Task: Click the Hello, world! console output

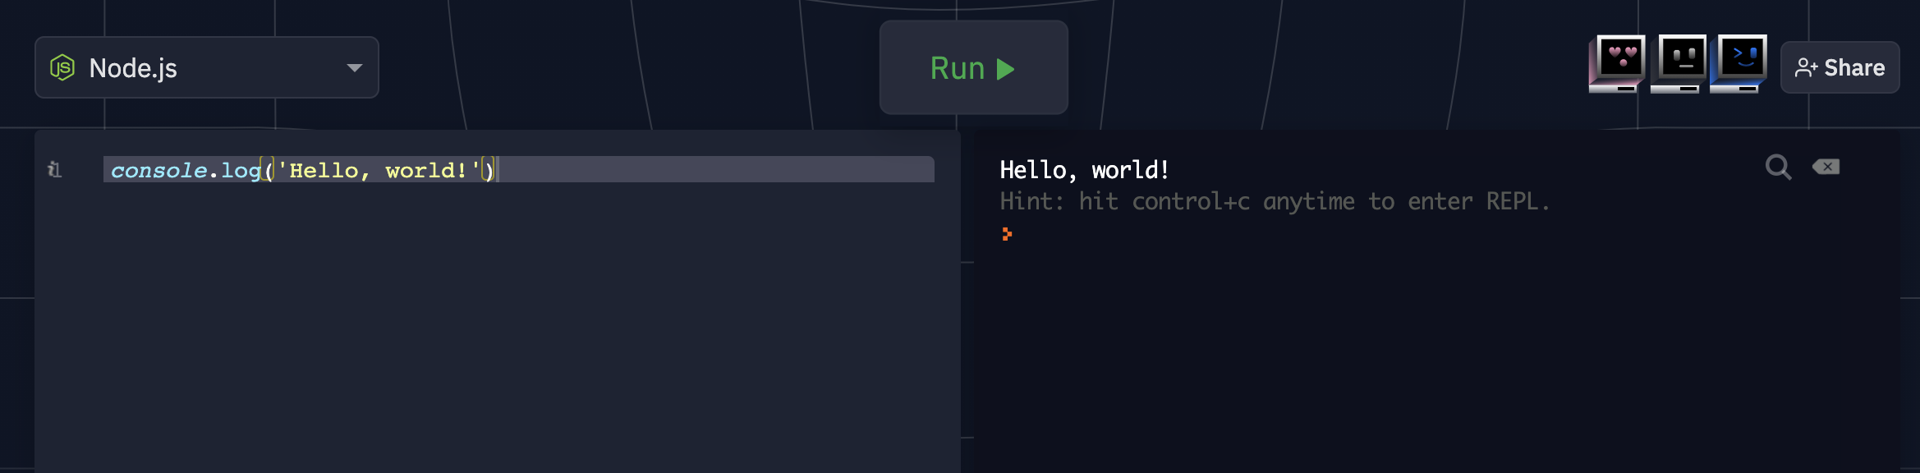Action: pos(1084,170)
